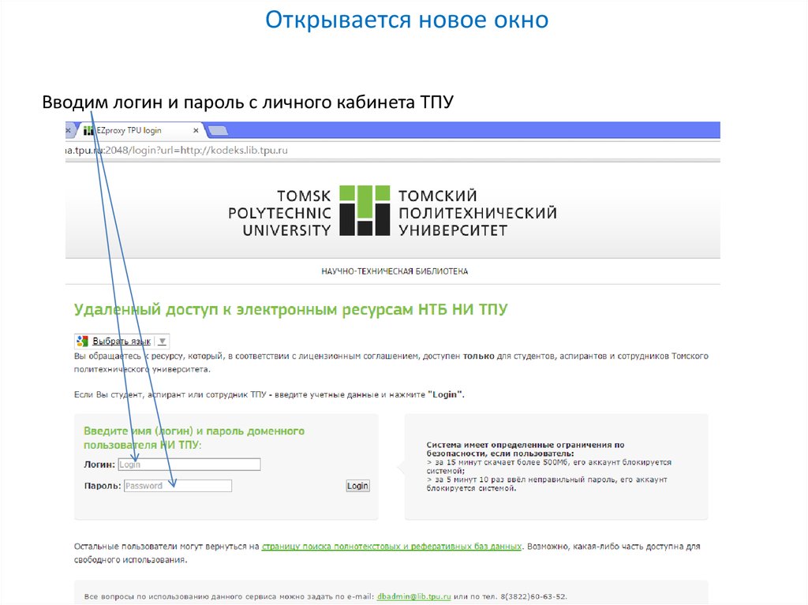Click the Удаленный доступ к электронным ресурсам heading

pos(290,309)
